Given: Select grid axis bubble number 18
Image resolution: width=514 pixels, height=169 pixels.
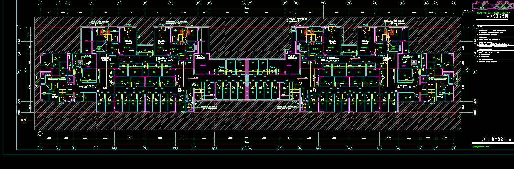Looking at the screenshot, I should click(198, 3).
